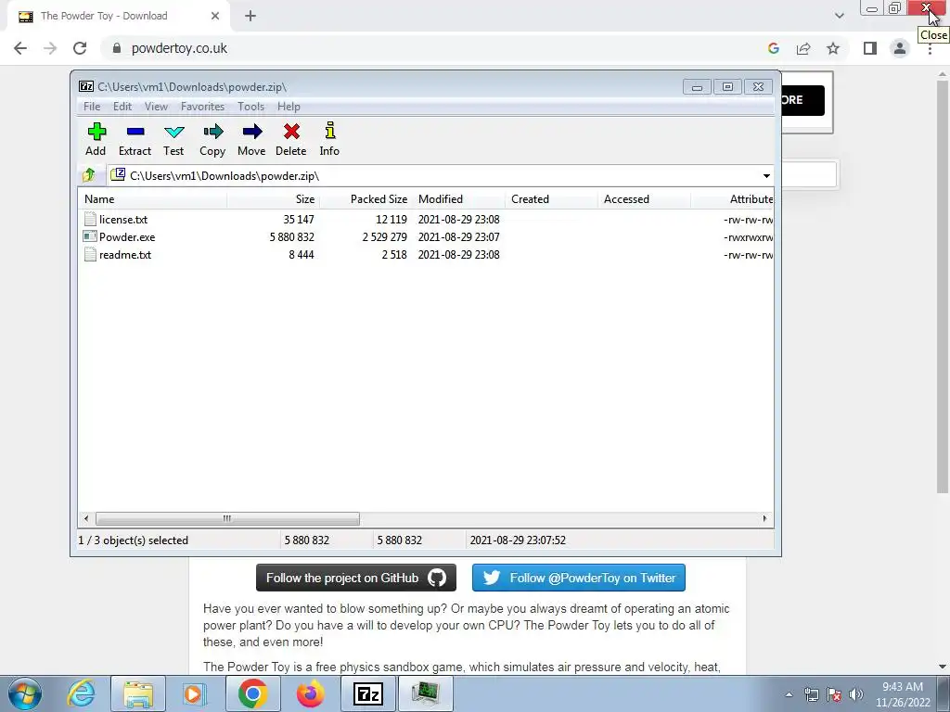Open the Chrome profile avatar
This screenshot has height=712, width=950.
pyautogui.click(x=900, y=48)
